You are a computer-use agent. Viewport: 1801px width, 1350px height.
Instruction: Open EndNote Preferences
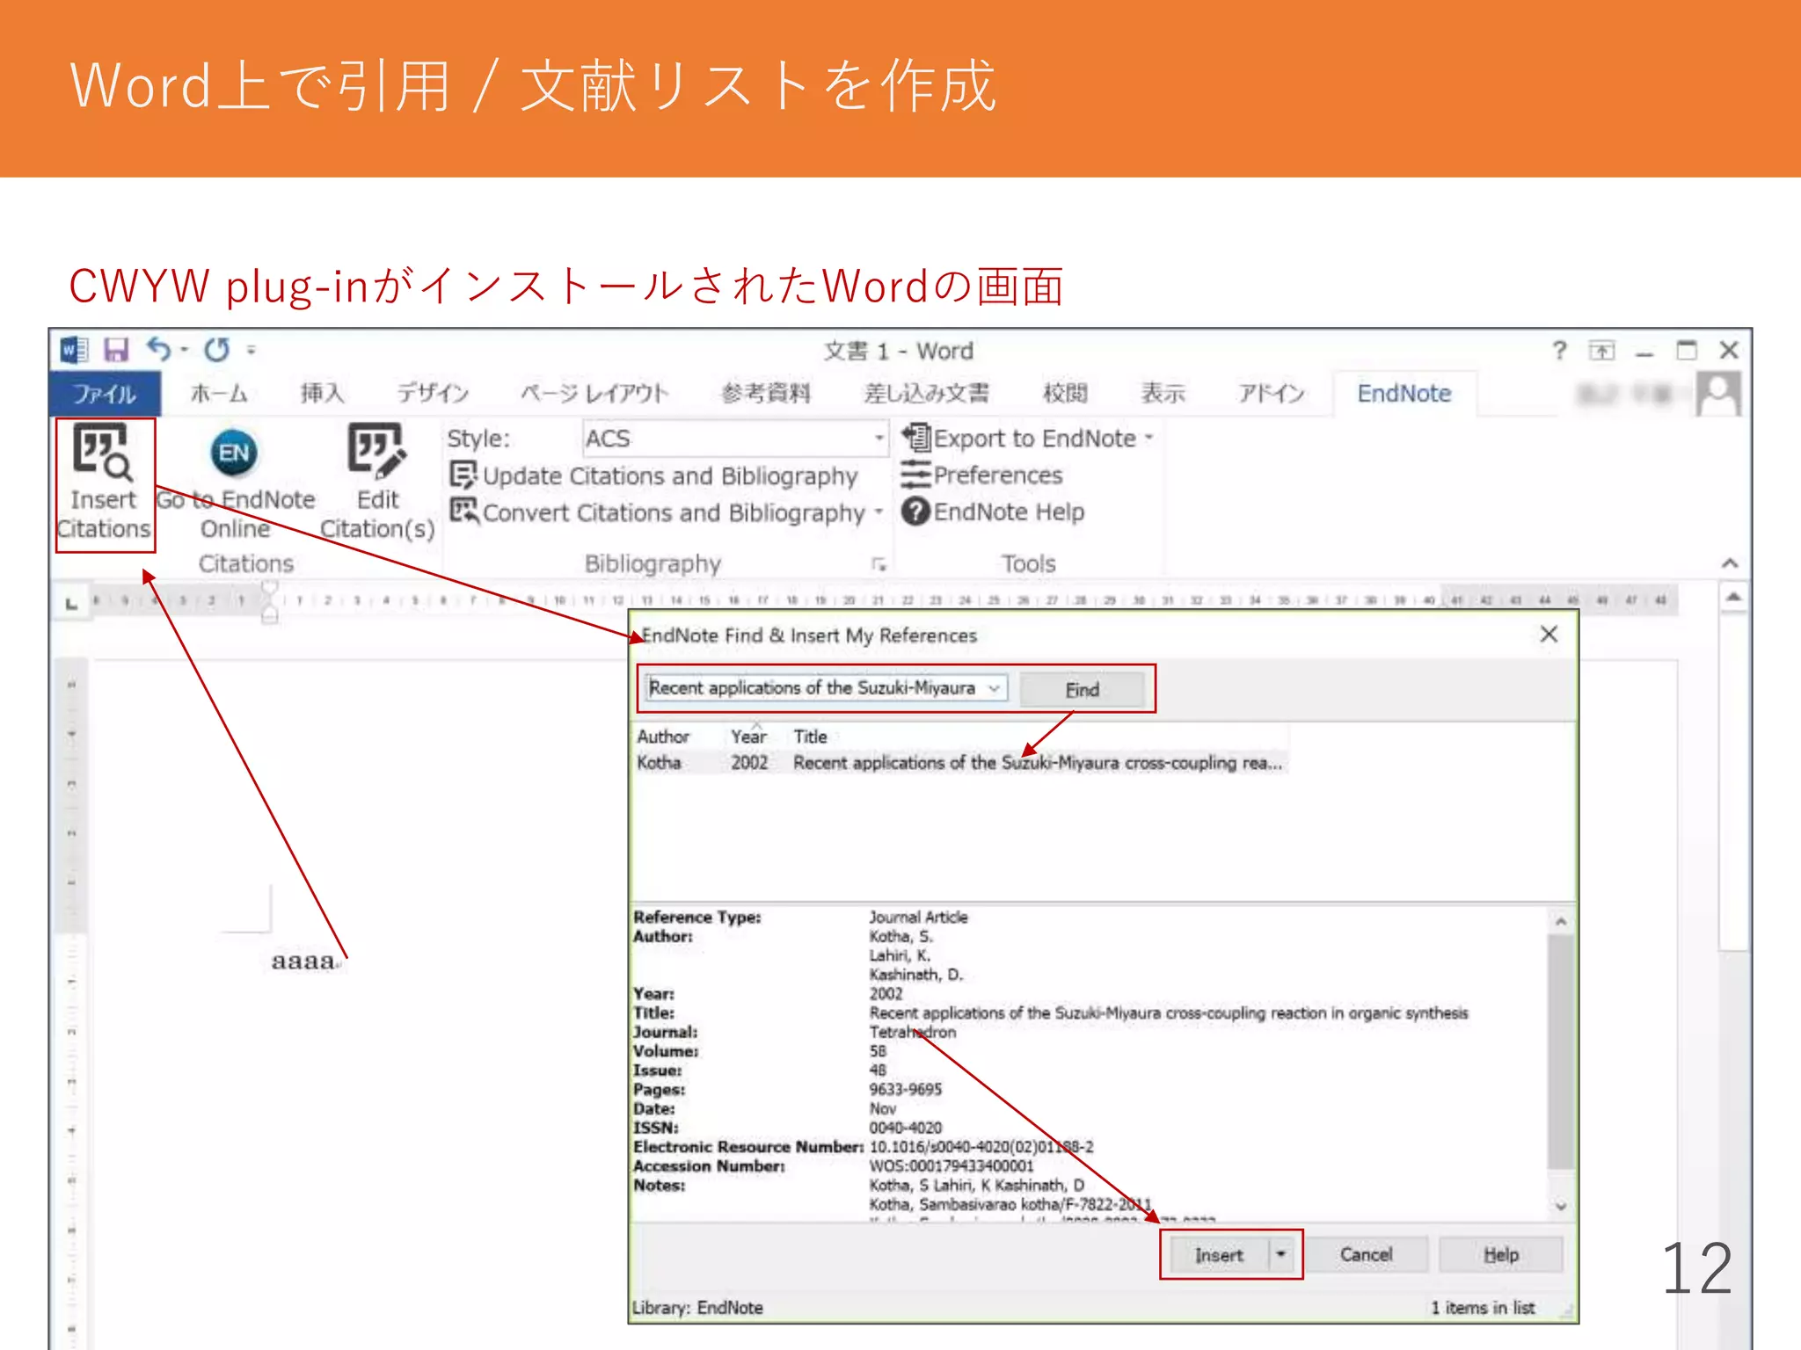coord(981,475)
